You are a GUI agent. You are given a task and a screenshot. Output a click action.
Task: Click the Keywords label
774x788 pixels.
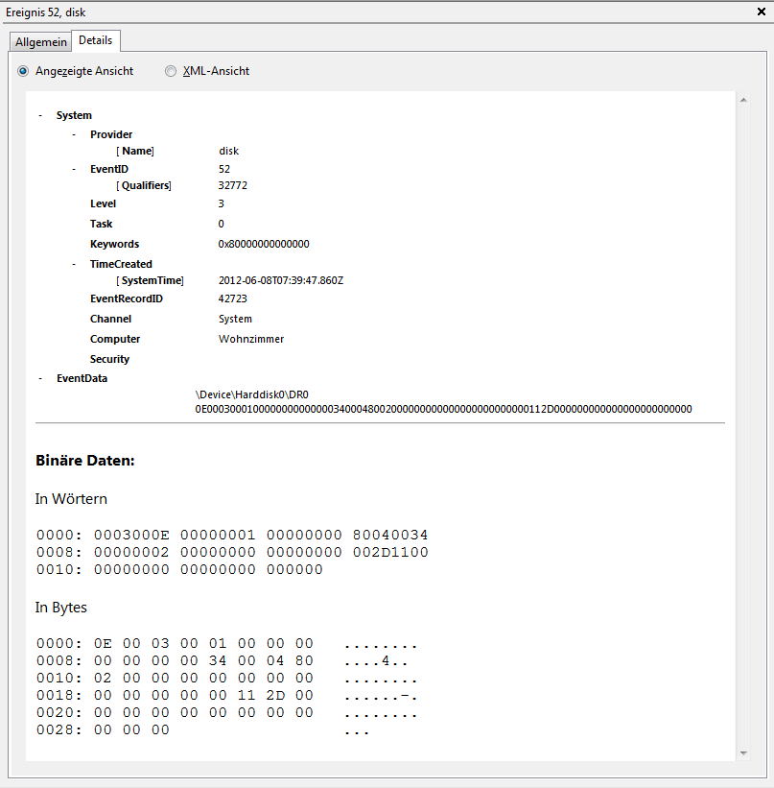[114, 244]
